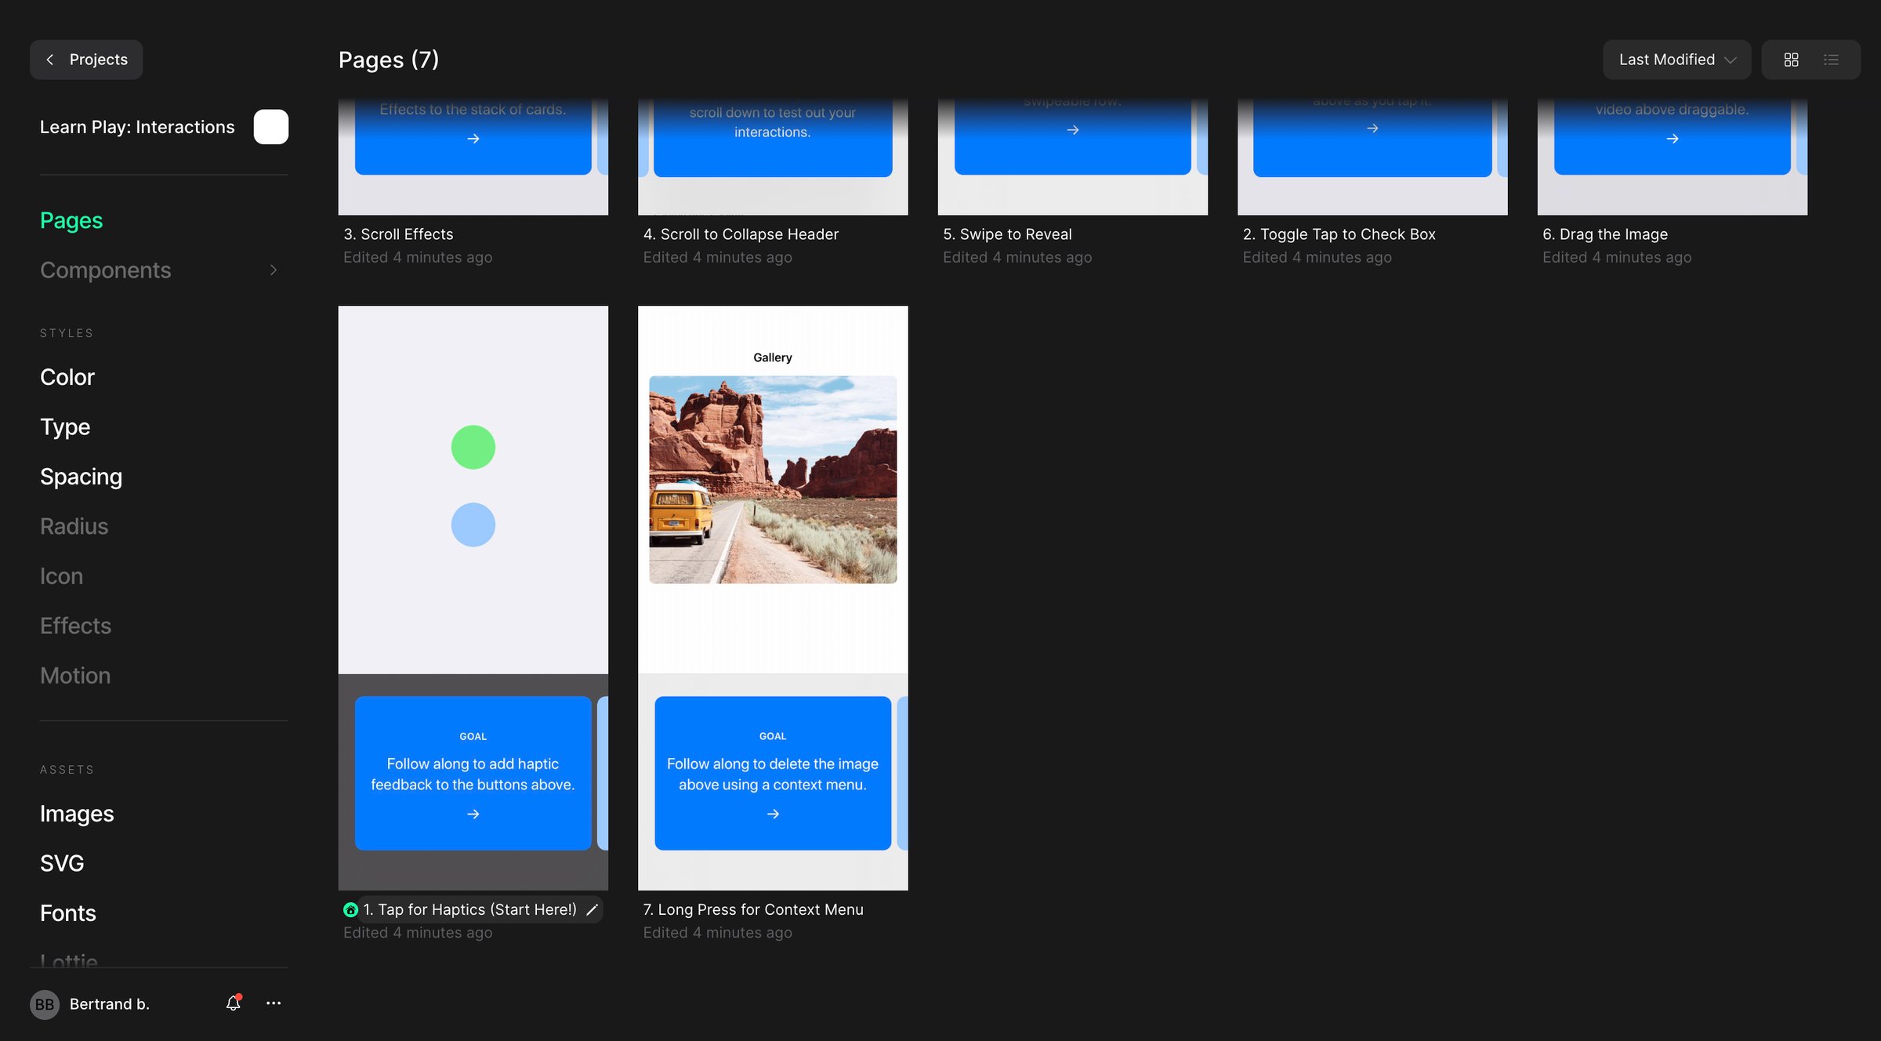The image size is (1881, 1041).
Task: Click the '6. Drag the Image' title
Action: (x=1604, y=234)
